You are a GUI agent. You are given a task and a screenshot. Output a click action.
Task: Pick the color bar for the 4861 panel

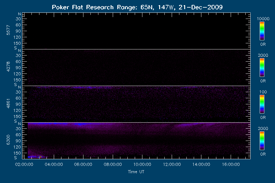coord(262,104)
